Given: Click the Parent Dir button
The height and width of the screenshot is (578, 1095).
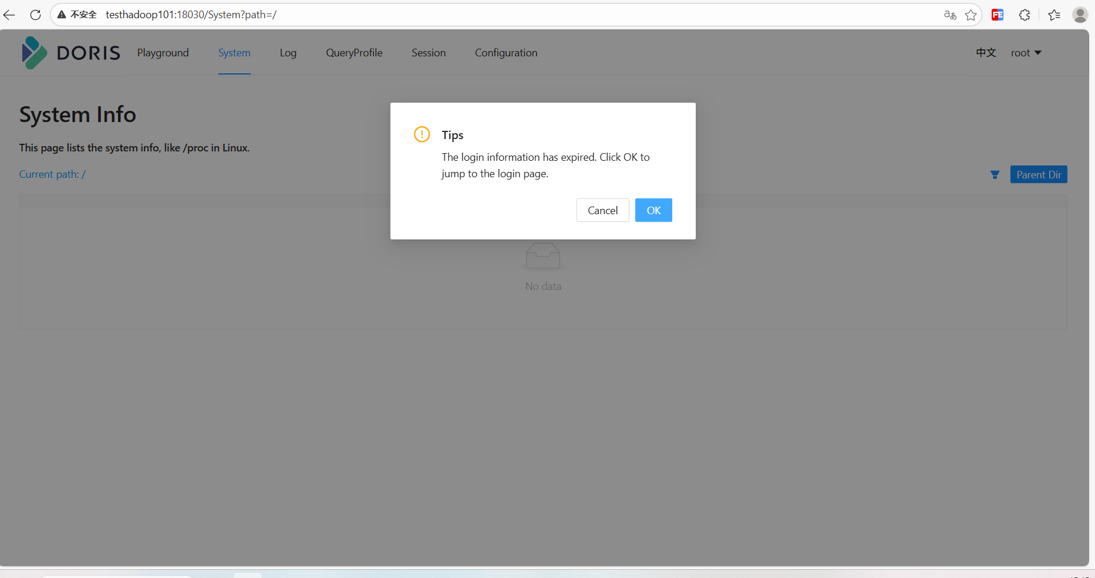Looking at the screenshot, I should (1038, 175).
